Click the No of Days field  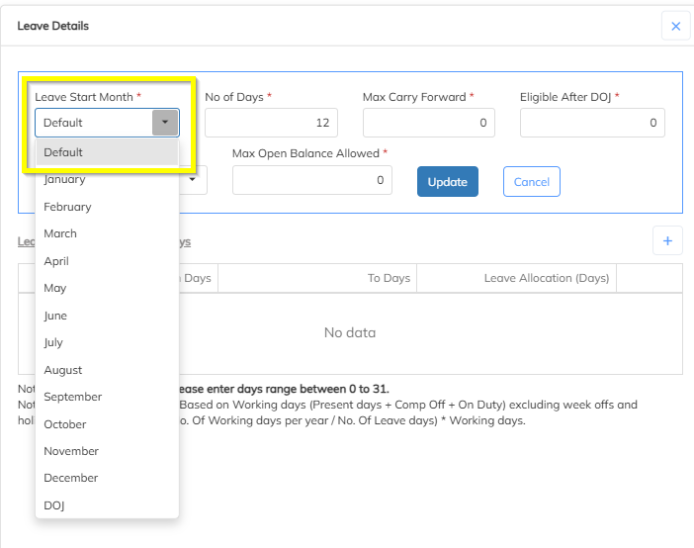coord(271,123)
